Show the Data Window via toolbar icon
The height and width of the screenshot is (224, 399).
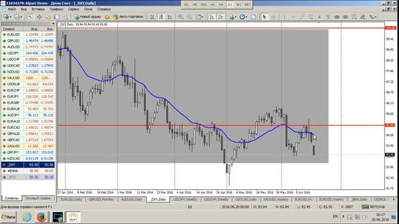39,17
